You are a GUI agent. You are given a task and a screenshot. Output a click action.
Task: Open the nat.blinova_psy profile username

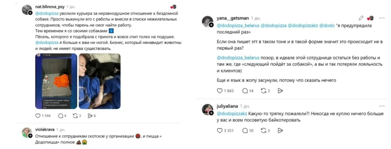pyautogui.click(x=50, y=6)
